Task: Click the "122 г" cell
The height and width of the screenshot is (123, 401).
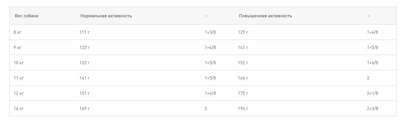Action: (x=85, y=47)
